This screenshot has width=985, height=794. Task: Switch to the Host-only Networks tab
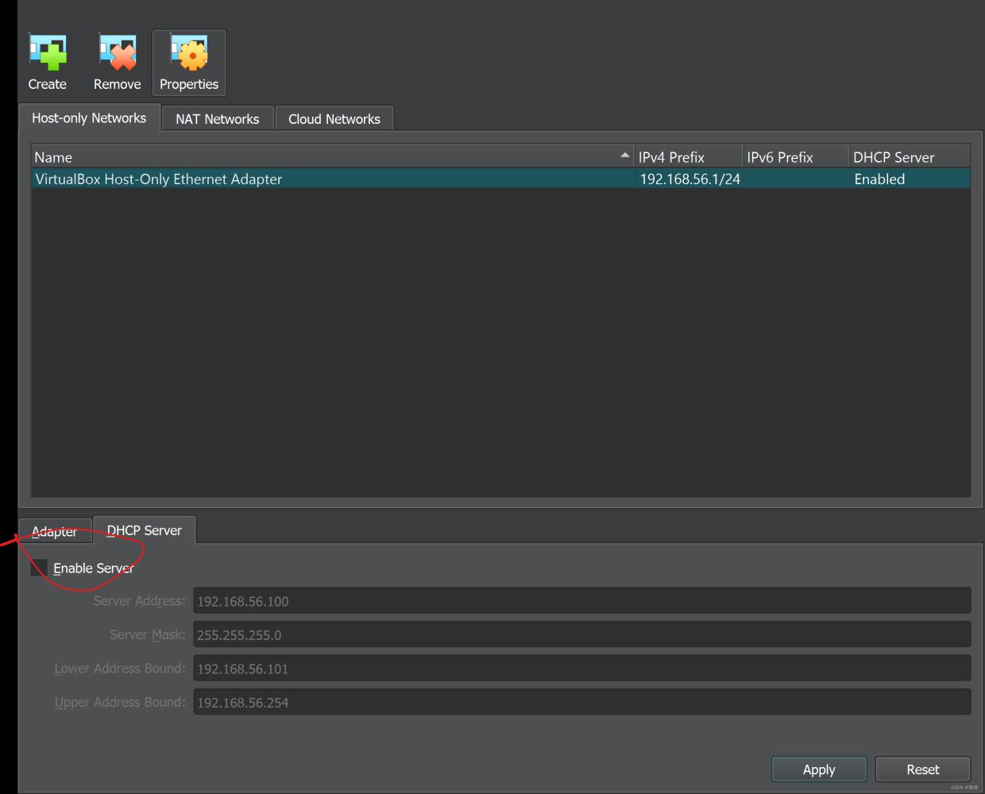point(89,118)
